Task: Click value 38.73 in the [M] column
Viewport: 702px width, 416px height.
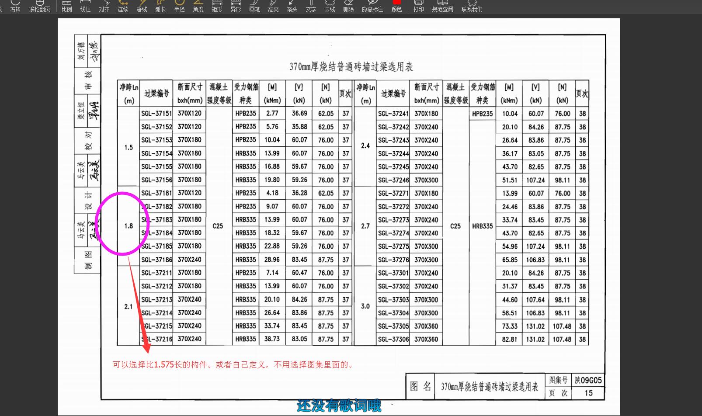Action: (272, 339)
